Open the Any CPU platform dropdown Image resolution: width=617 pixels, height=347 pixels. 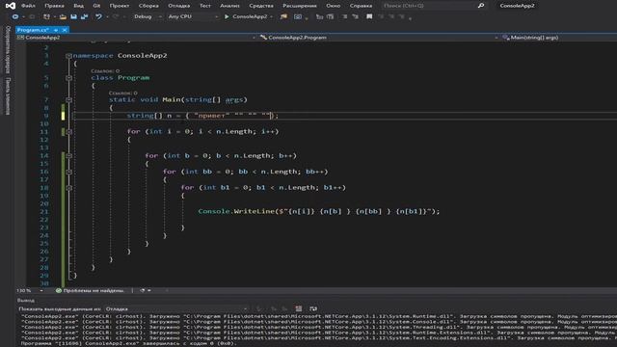[193, 17]
